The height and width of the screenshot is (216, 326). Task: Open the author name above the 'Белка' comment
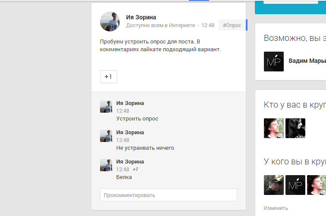[x=130, y=162]
